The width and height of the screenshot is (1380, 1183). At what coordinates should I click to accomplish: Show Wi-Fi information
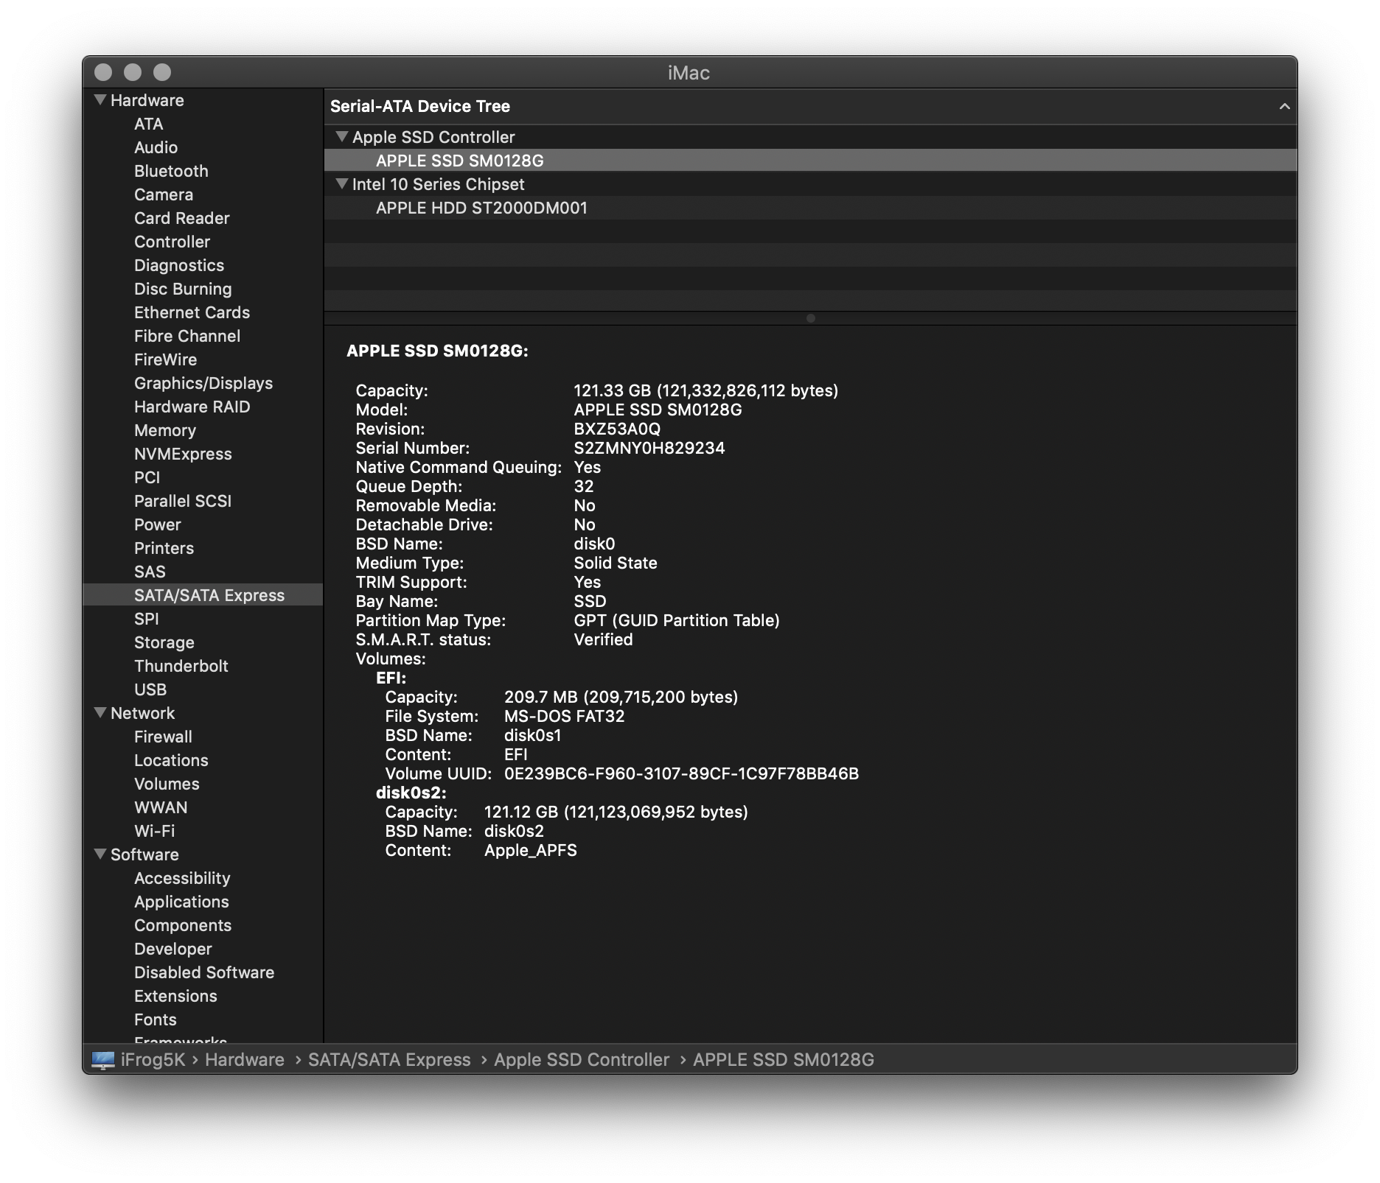[155, 831]
